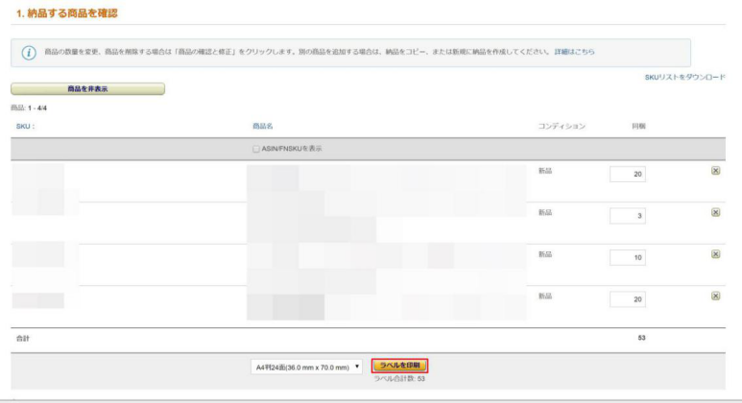
Task: Remove the product row with quantity 10
Action: click(x=715, y=254)
